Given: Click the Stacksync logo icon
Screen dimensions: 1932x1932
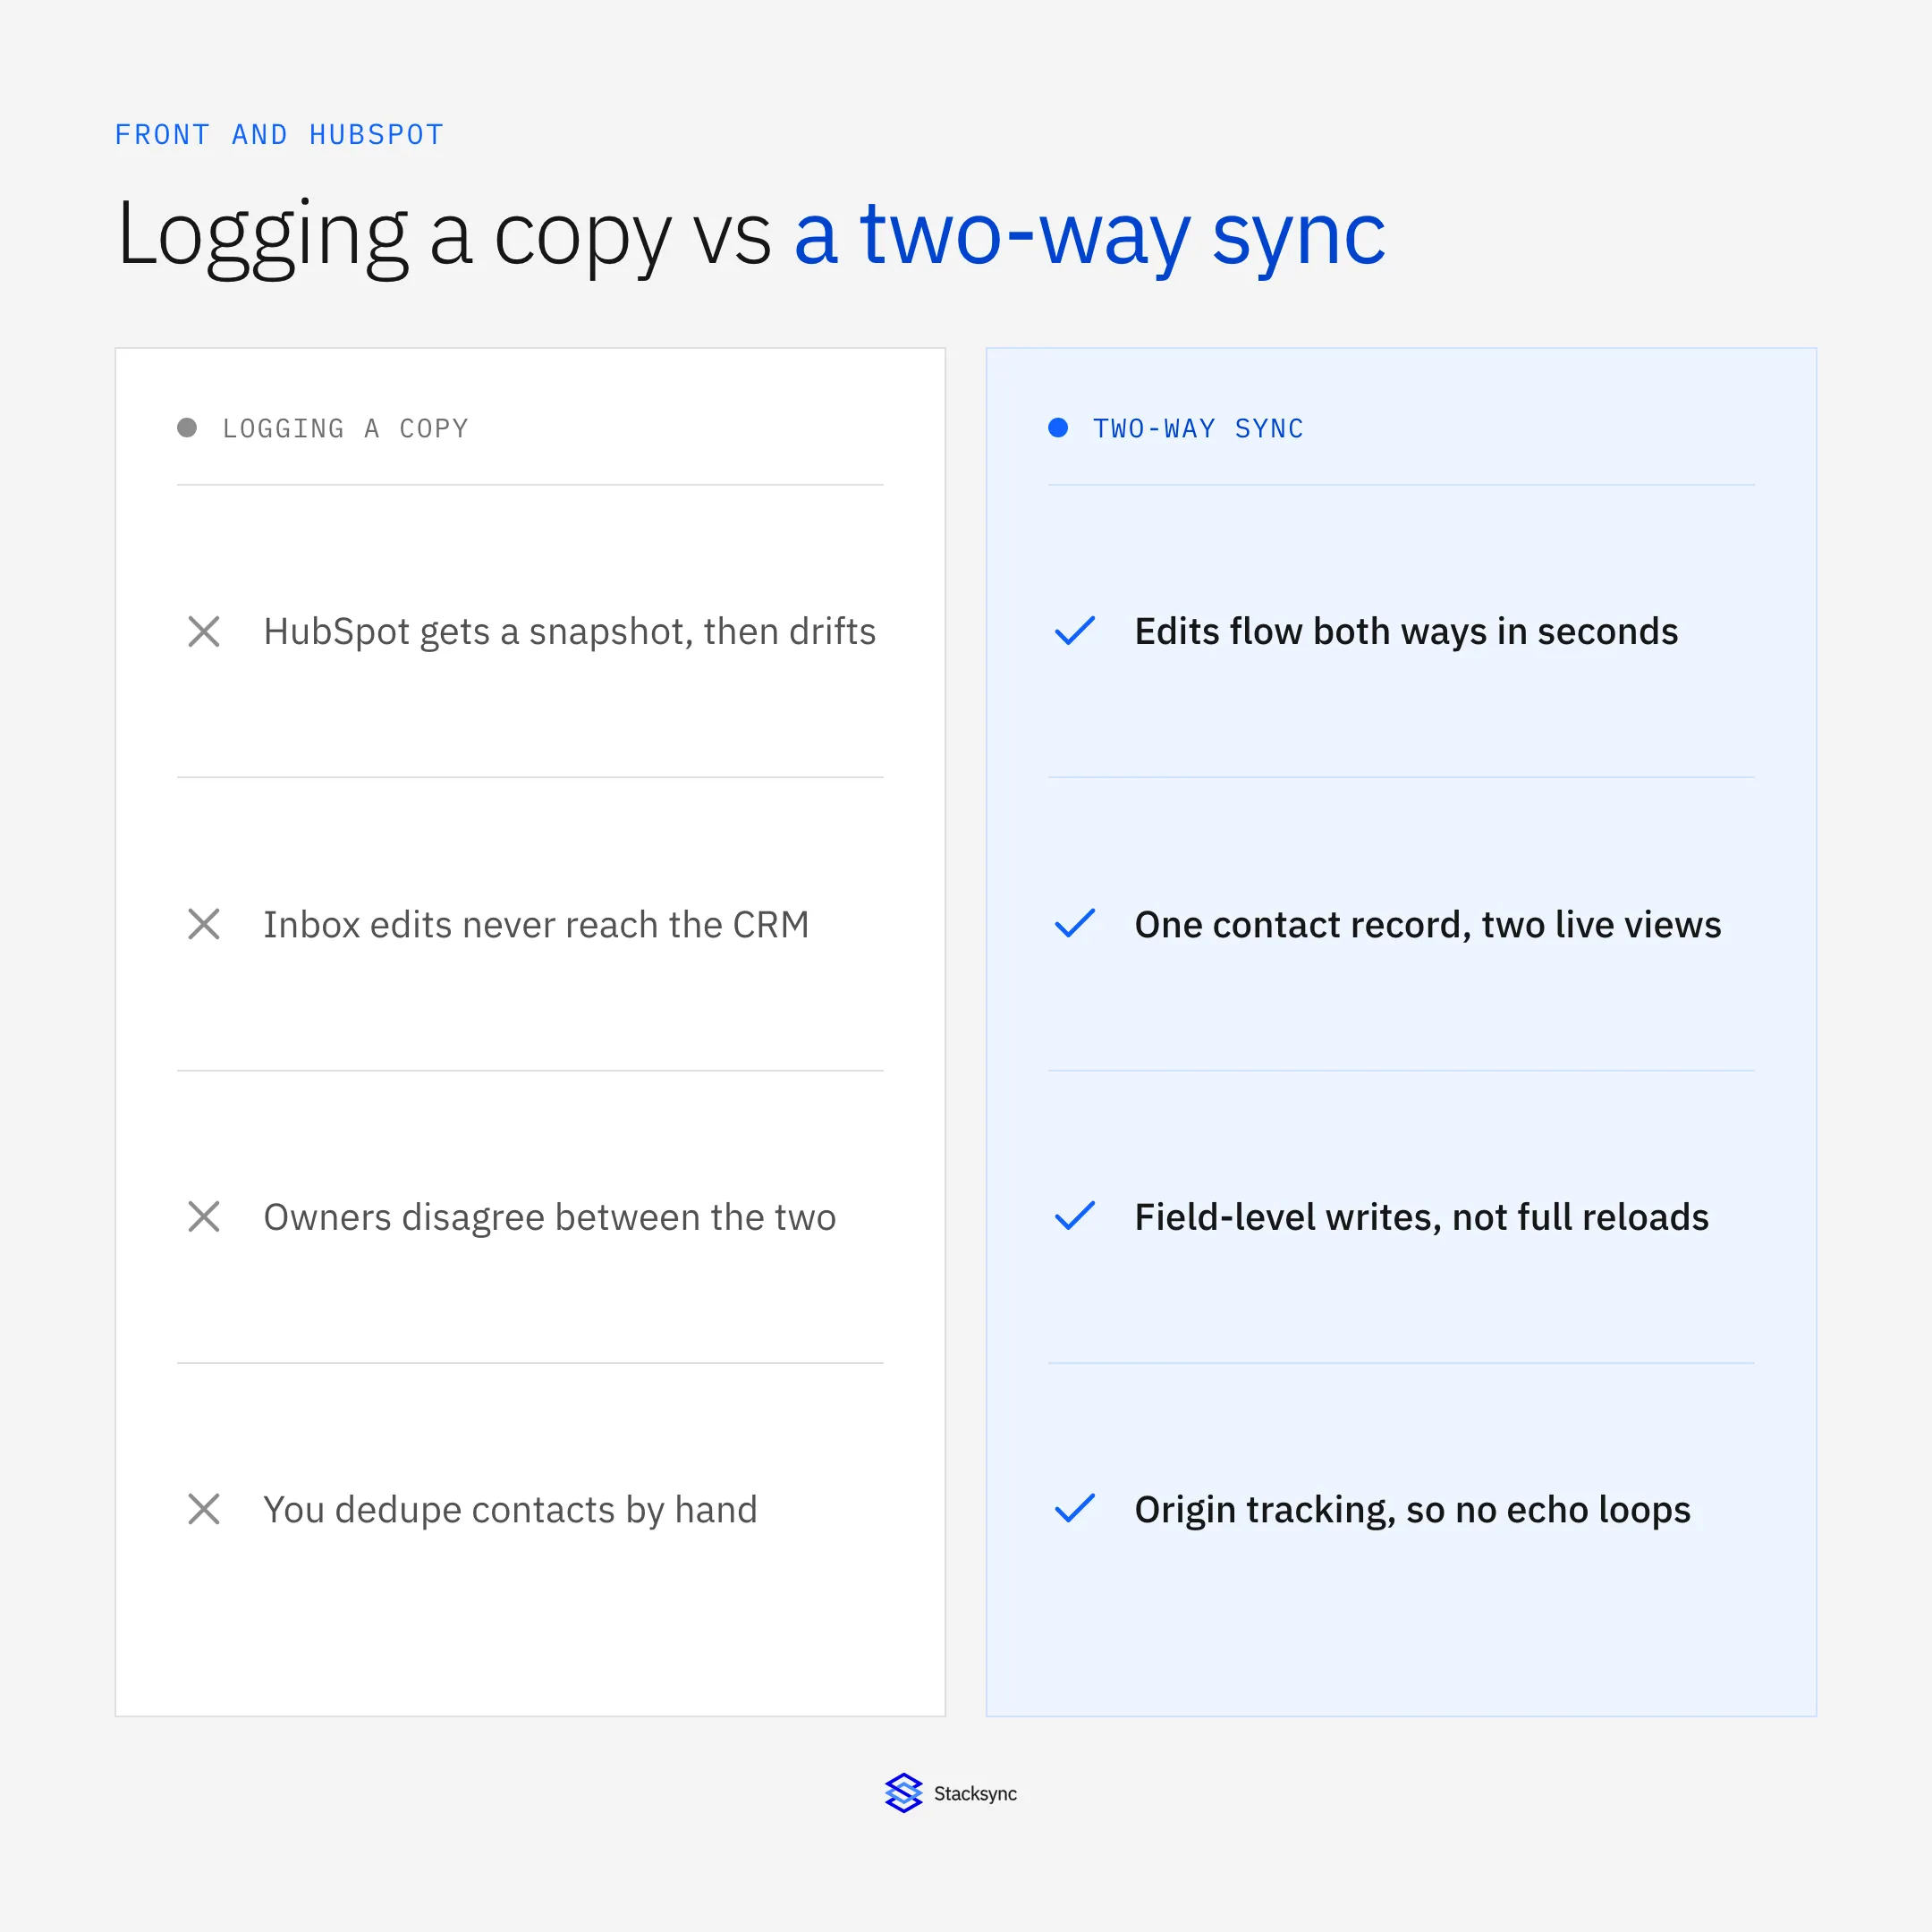Looking at the screenshot, I should point(903,1793).
